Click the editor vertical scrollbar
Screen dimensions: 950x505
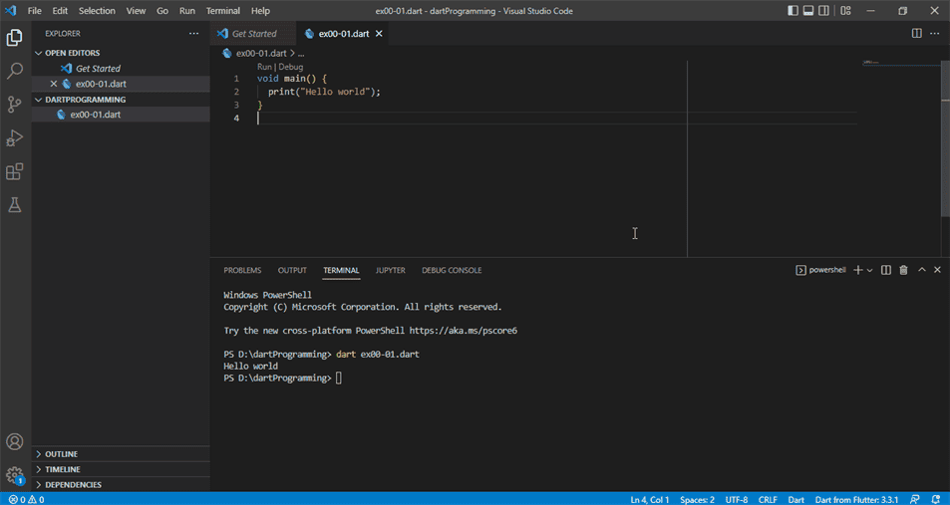pyautogui.click(x=944, y=139)
